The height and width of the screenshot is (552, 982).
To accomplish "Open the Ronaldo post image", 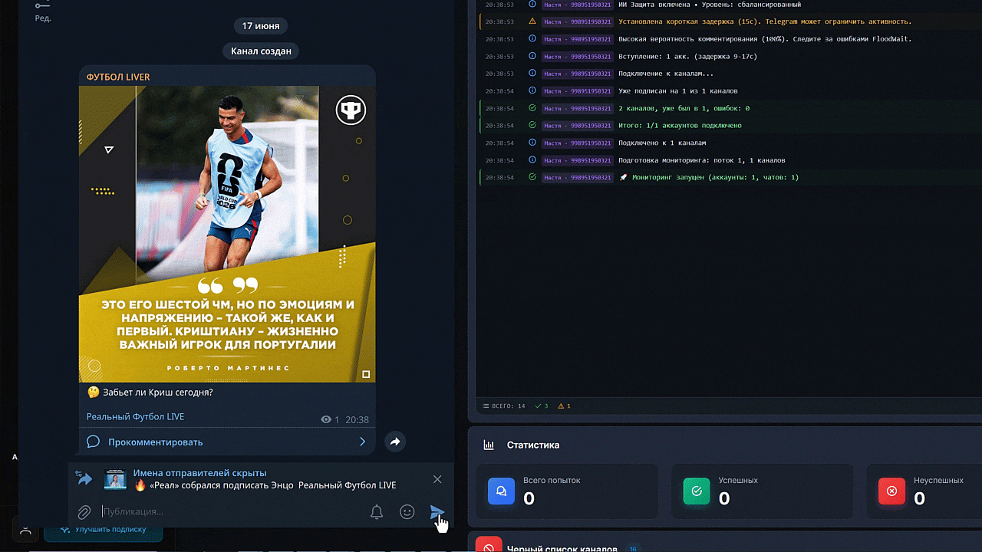I will (227, 234).
